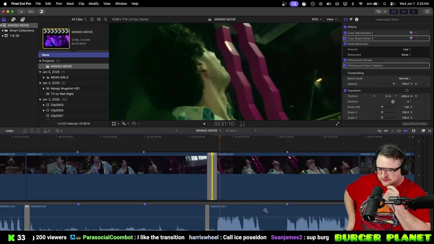
Task: Disable all Effects checkbox
Action: point(345,27)
